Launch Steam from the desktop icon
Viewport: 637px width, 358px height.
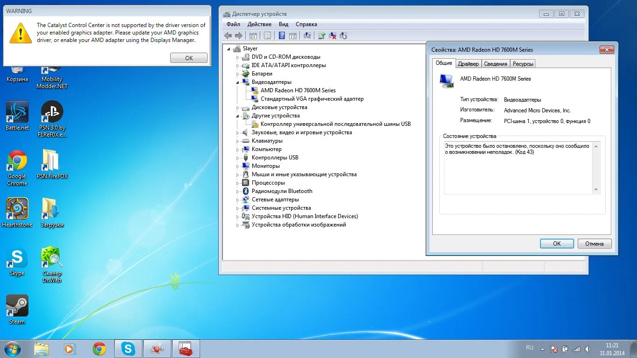17,310
